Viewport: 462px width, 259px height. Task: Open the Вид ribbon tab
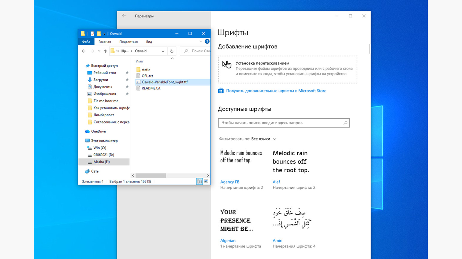tap(149, 41)
